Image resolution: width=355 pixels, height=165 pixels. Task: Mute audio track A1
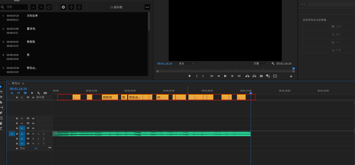[33, 134]
